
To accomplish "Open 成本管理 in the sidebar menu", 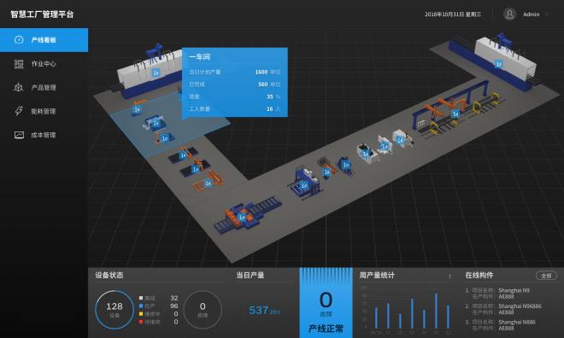I will [44, 135].
